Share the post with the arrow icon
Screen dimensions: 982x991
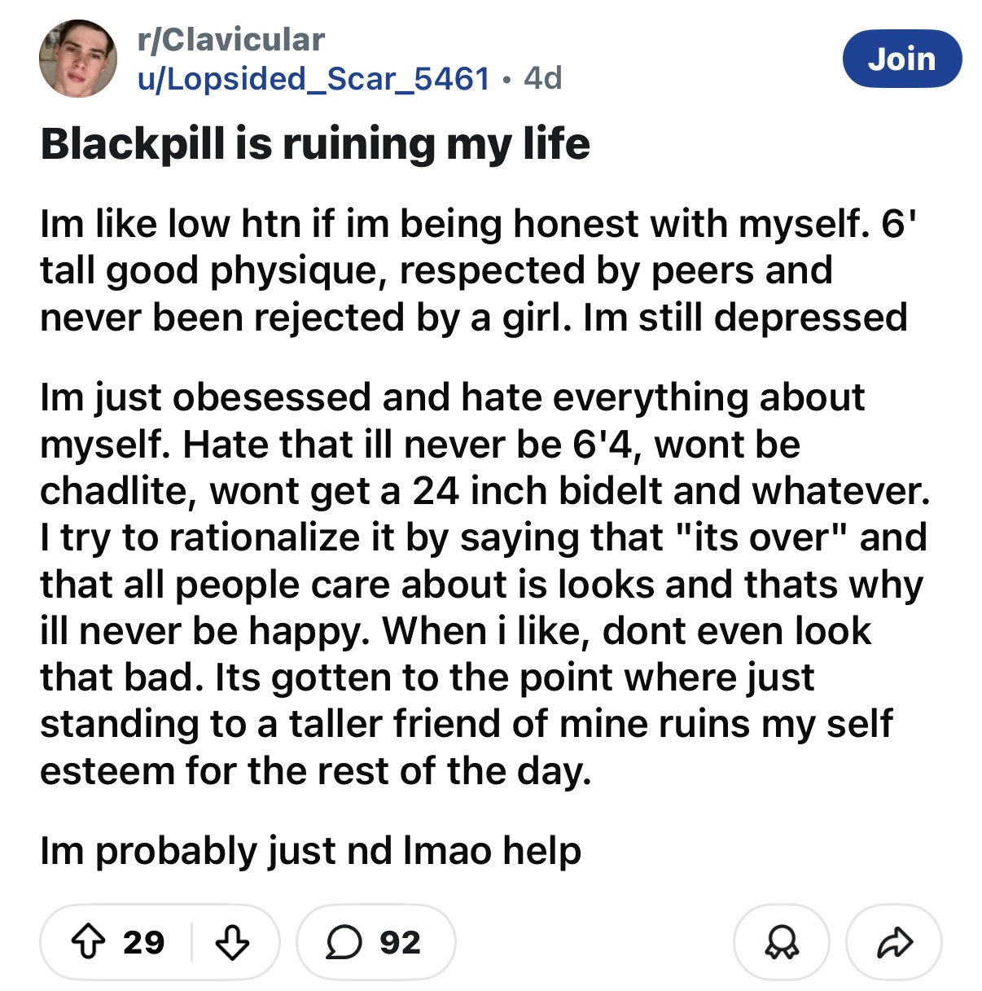coord(894,942)
